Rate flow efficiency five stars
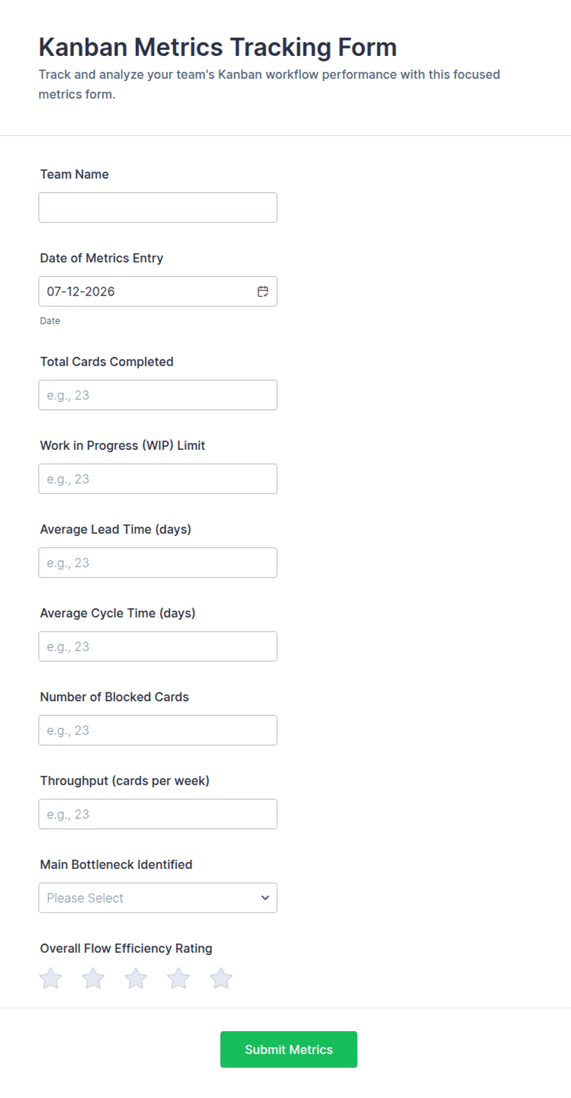571x1098 pixels. 221,978
